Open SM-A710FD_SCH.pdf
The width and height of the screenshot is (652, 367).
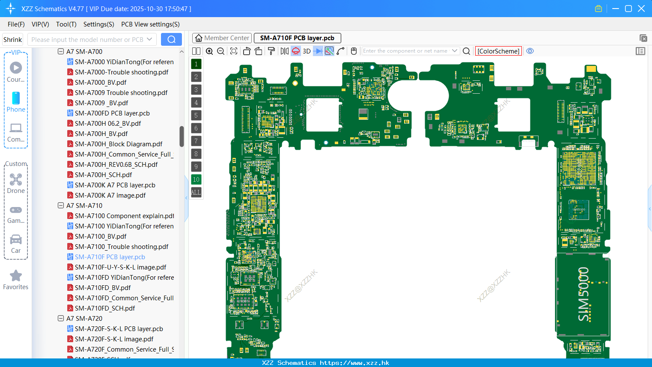104,308
